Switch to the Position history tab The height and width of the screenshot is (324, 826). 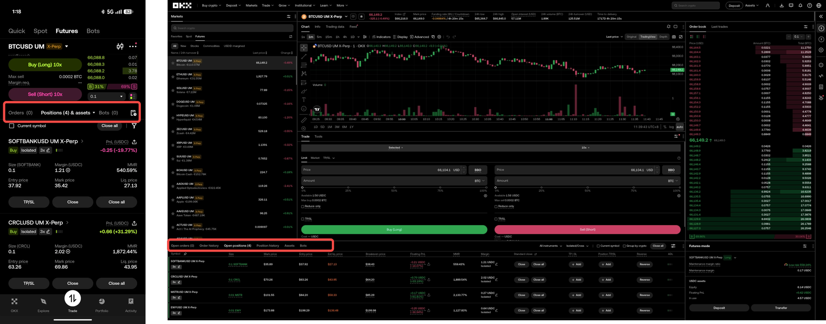click(268, 246)
